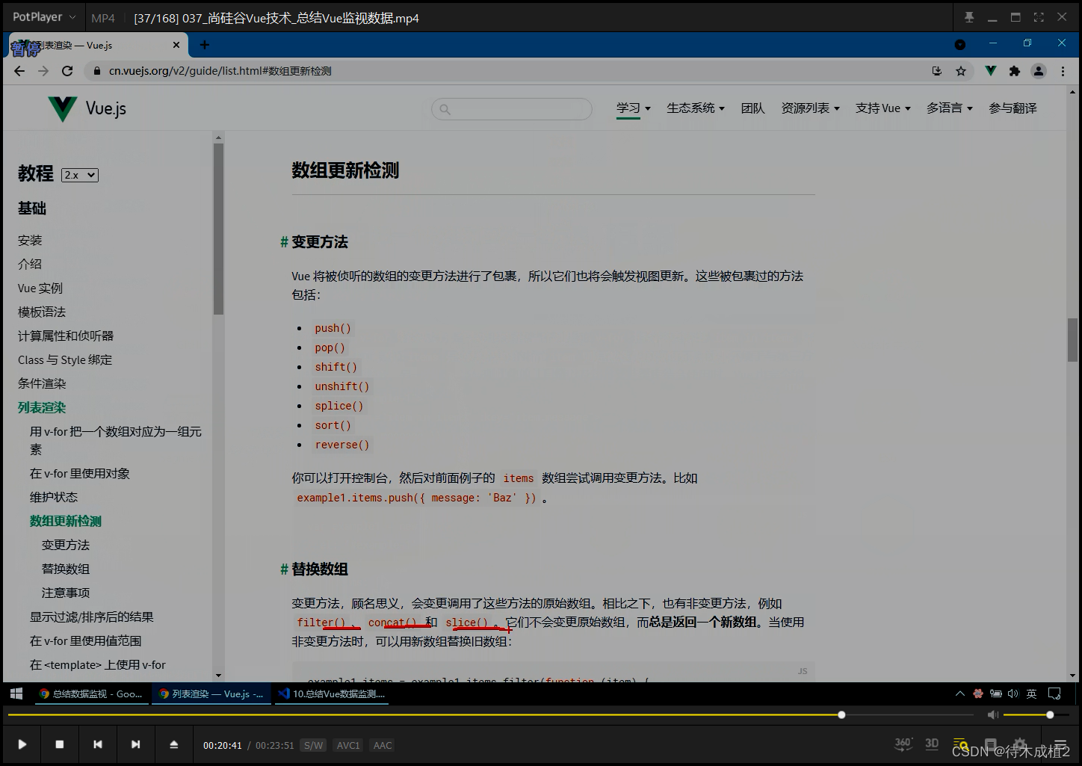The image size is (1082, 766).
Task: Open the 模板语法 sidebar link
Action: (42, 312)
